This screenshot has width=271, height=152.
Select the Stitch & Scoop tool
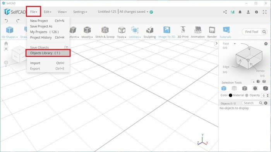tap(105, 32)
